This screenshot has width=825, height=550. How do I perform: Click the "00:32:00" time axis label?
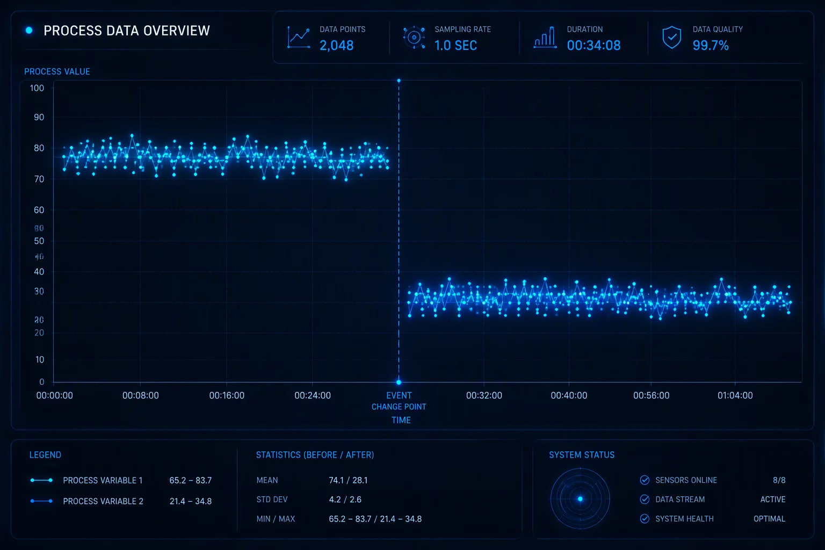click(484, 395)
